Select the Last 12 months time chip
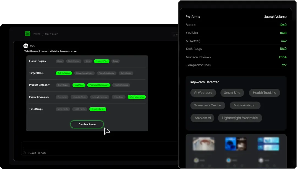The width and height of the screenshot is (297, 169). pos(80,109)
